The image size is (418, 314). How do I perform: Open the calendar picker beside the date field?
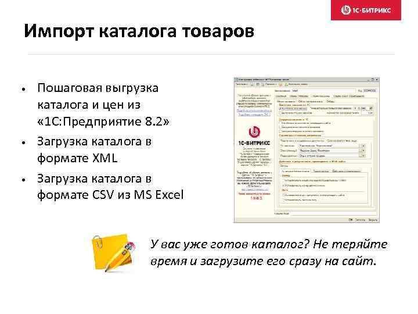click(x=371, y=108)
